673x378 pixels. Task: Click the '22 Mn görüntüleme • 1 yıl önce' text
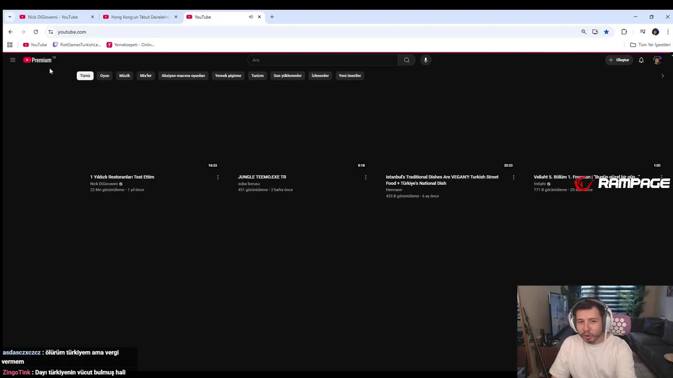117,190
